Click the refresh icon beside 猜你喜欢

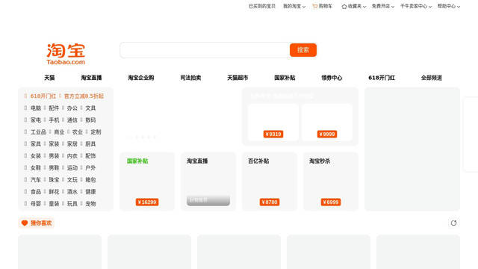(x=453, y=223)
